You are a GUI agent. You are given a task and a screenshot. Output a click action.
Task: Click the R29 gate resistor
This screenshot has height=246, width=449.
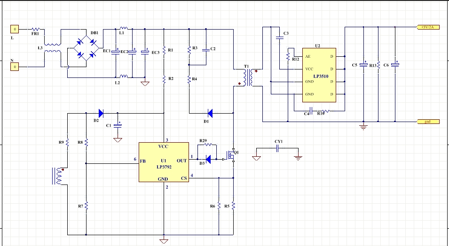[x=208, y=145]
